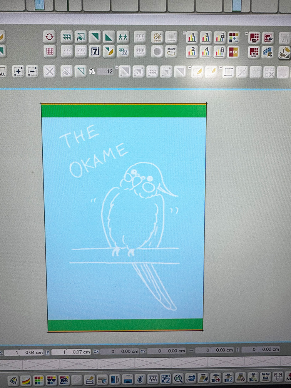This screenshot has width=291, height=388.
Task: Open the colored squares palette icon
Action: coord(39,380)
